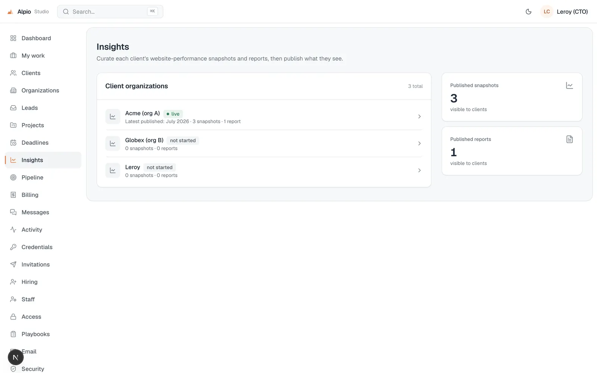
Task: Click the Hiring user-plus icon
Action: [13, 282]
